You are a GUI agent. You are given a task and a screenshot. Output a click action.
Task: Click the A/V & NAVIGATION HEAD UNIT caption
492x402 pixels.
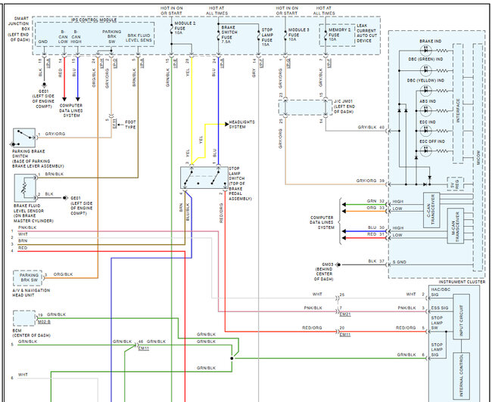pyautogui.click(x=31, y=292)
